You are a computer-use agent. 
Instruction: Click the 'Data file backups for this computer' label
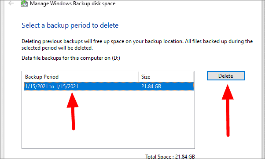tap(66, 58)
